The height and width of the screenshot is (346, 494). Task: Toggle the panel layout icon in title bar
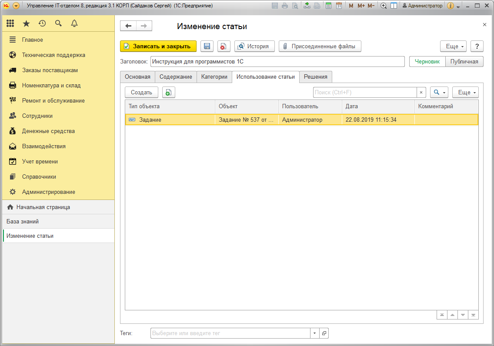[394, 6]
